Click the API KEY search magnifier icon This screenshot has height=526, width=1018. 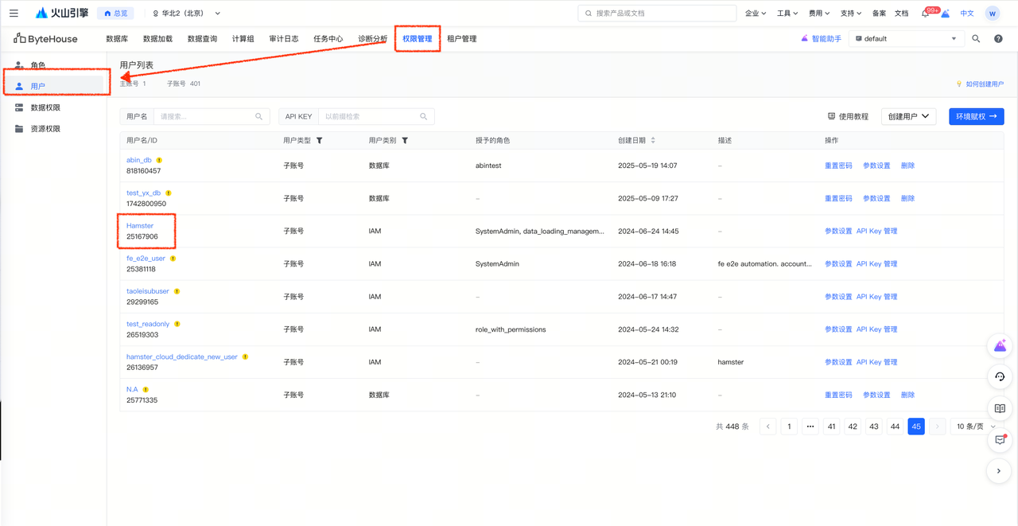425,116
